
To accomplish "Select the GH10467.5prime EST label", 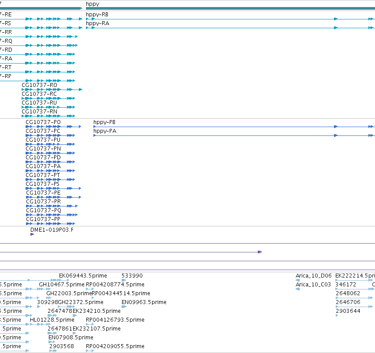I will point(62,285).
